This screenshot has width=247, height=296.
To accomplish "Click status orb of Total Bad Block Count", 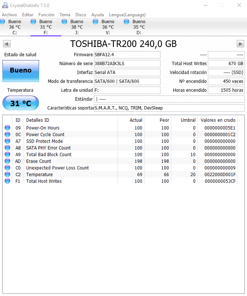I will pyautogui.click(x=7, y=154).
